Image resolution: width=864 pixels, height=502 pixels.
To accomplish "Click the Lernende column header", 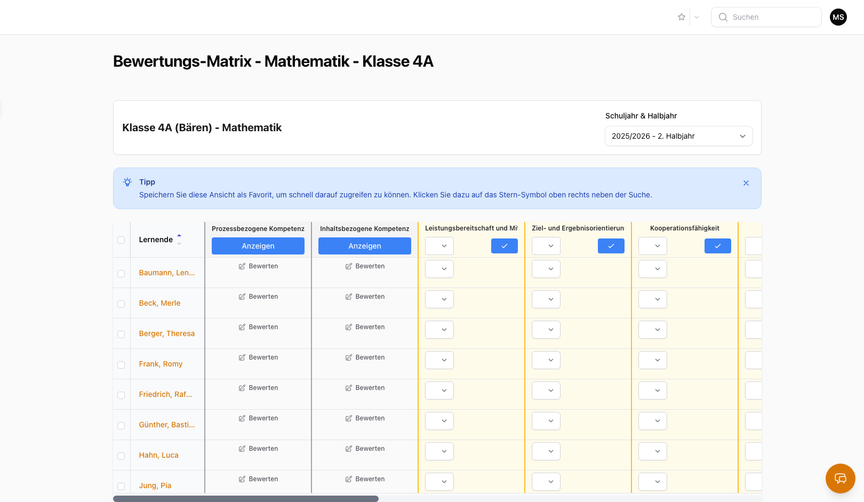I will click(x=156, y=240).
